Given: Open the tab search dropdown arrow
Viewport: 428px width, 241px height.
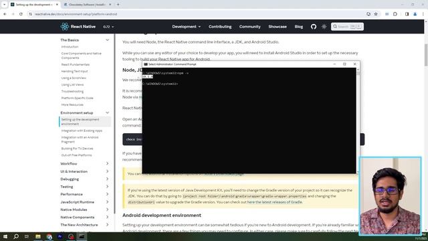Looking at the screenshot, I should coord(4,5).
